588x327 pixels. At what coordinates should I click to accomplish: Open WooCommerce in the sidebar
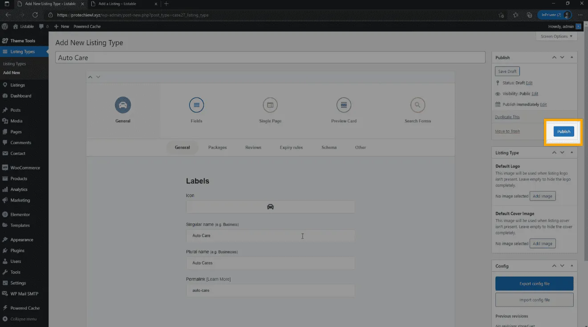tap(25, 168)
